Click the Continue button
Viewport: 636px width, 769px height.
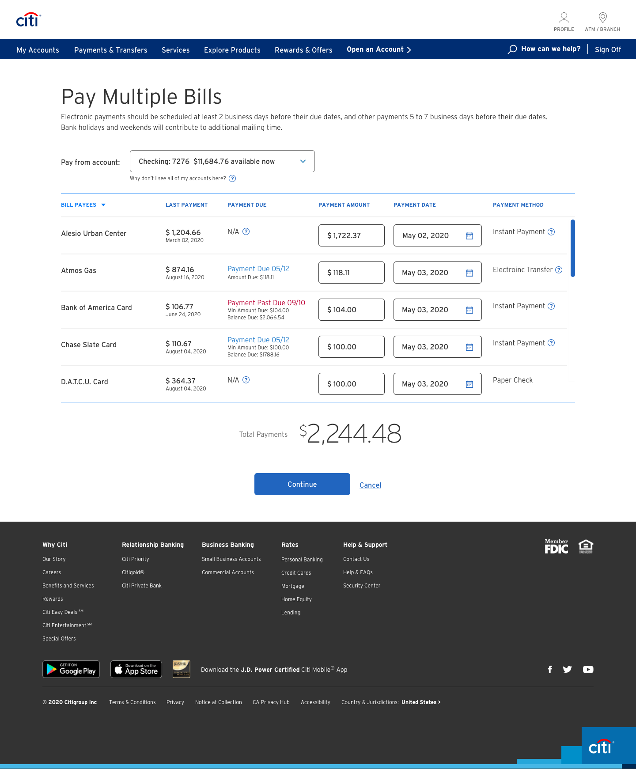point(302,484)
